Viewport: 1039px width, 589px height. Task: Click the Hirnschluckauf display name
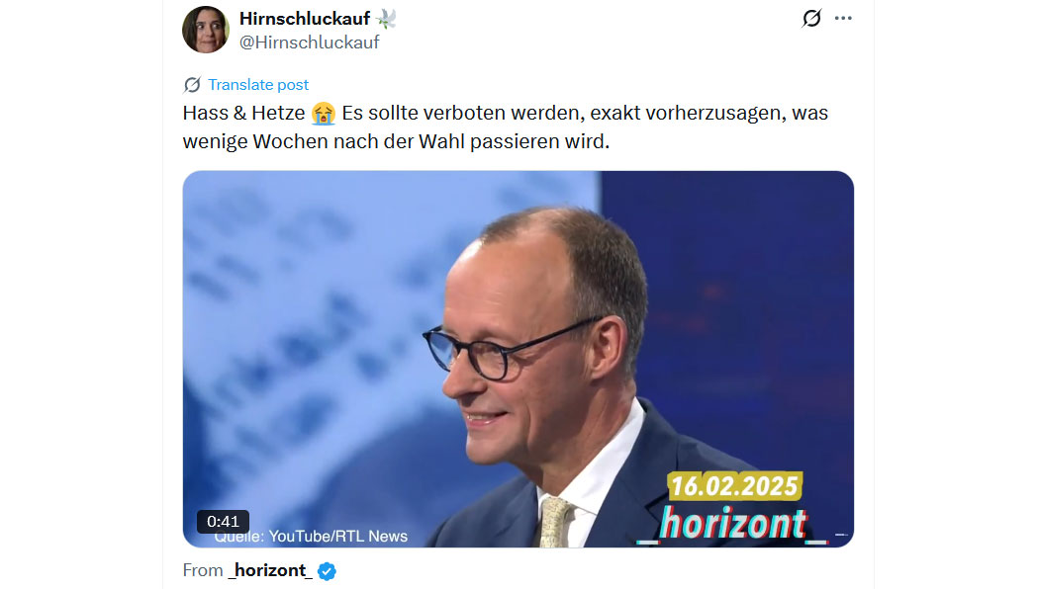(304, 19)
